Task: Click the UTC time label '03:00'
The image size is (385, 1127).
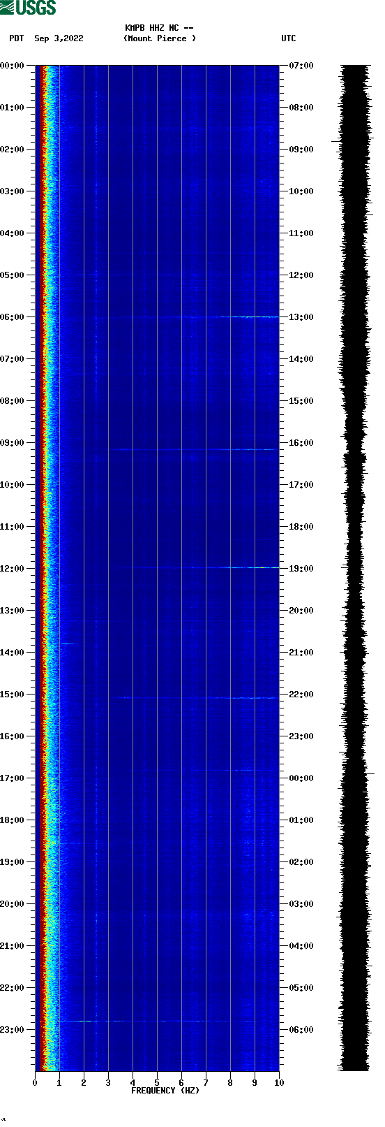Action: [x=301, y=904]
